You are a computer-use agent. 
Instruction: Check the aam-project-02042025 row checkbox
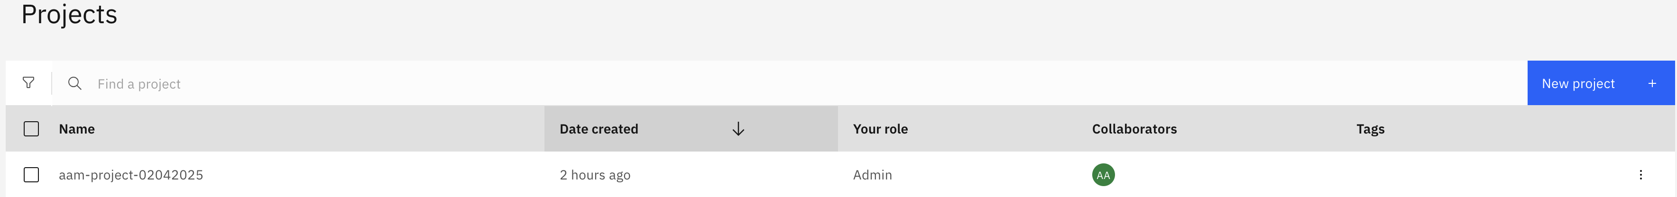[31, 175]
